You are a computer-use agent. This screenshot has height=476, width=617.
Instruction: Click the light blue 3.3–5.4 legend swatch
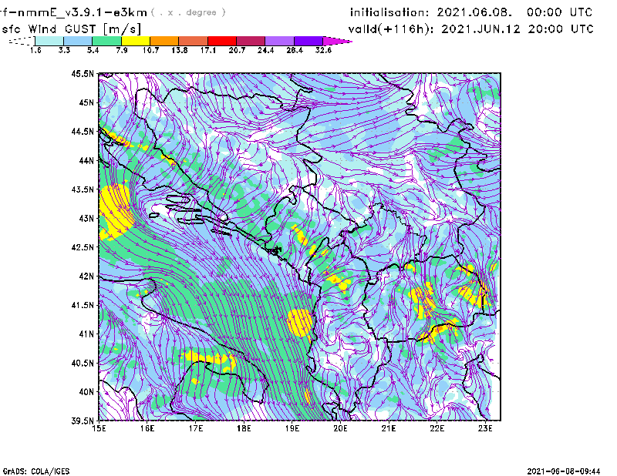78,41
